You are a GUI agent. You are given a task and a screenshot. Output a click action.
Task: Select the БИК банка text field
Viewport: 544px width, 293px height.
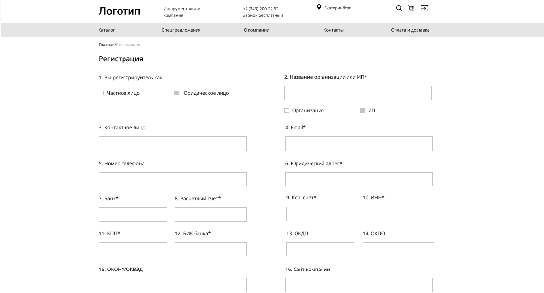coord(210,249)
